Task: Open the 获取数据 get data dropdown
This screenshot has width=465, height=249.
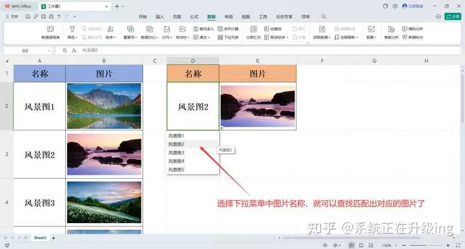Action: point(322,32)
